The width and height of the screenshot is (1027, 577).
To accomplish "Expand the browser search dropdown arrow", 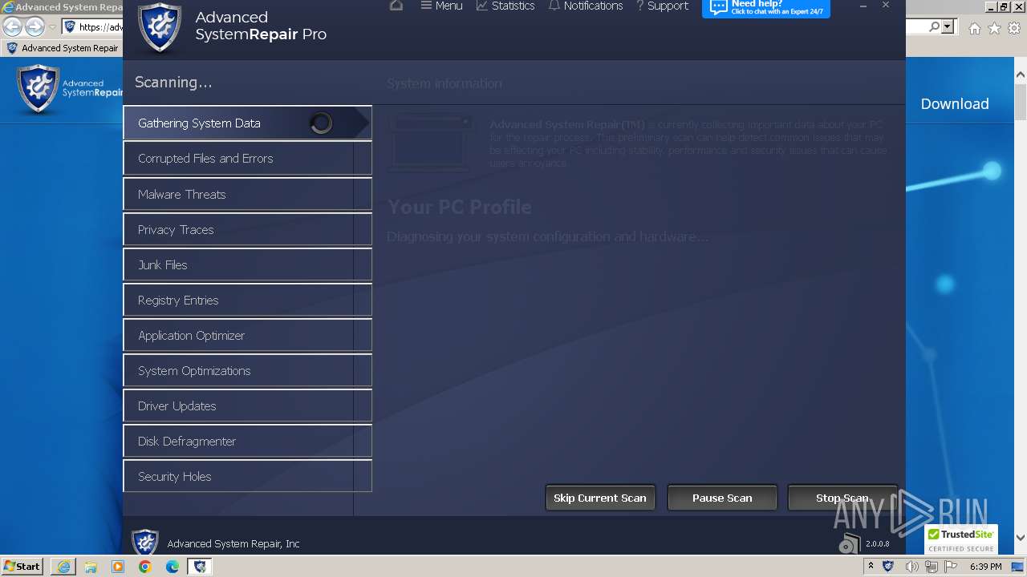I will tap(948, 26).
